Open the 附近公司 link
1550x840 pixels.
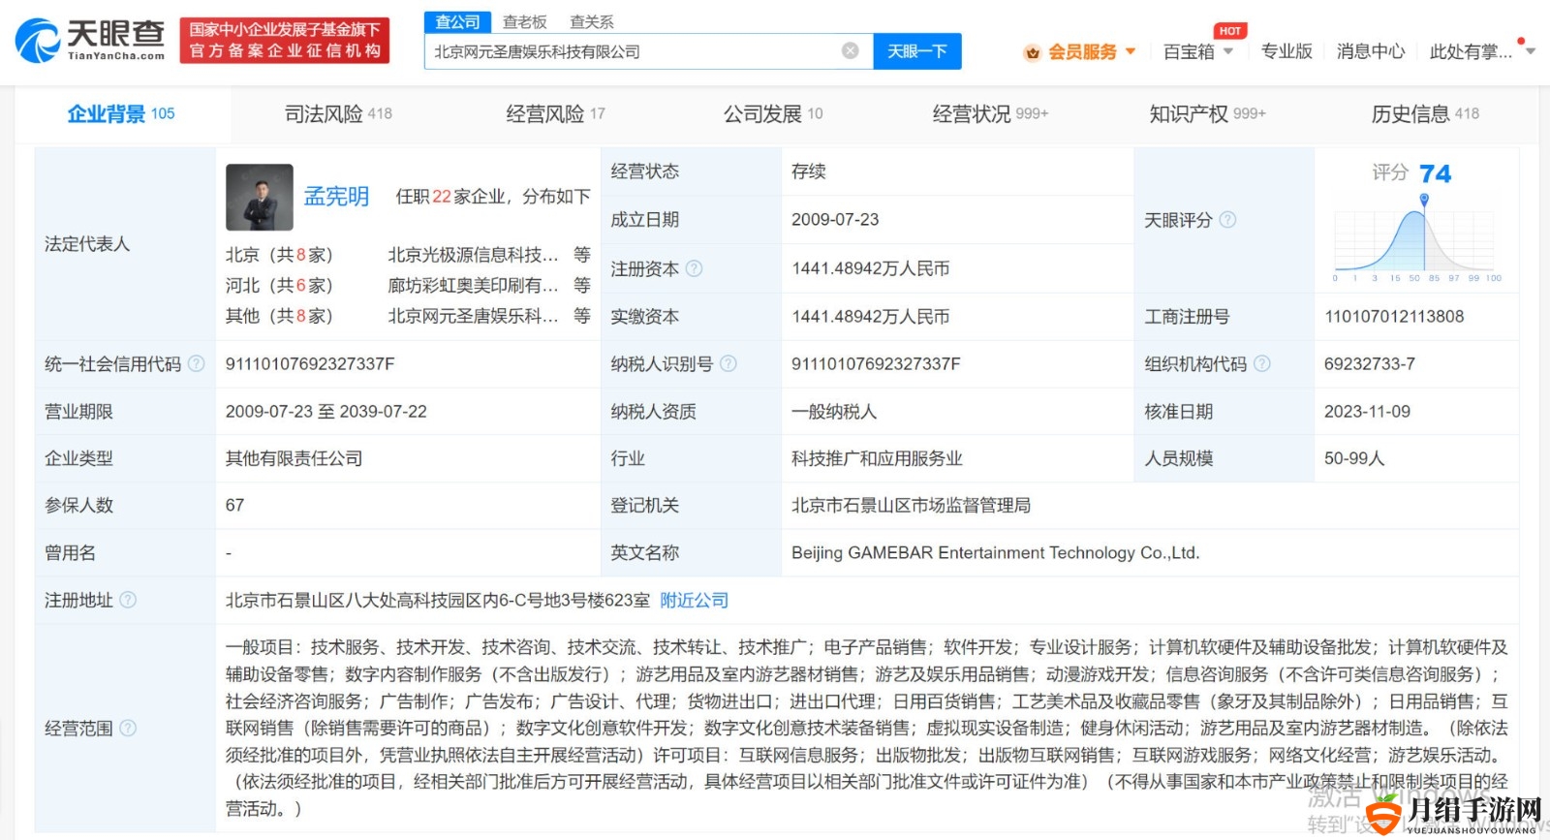(694, 600)
